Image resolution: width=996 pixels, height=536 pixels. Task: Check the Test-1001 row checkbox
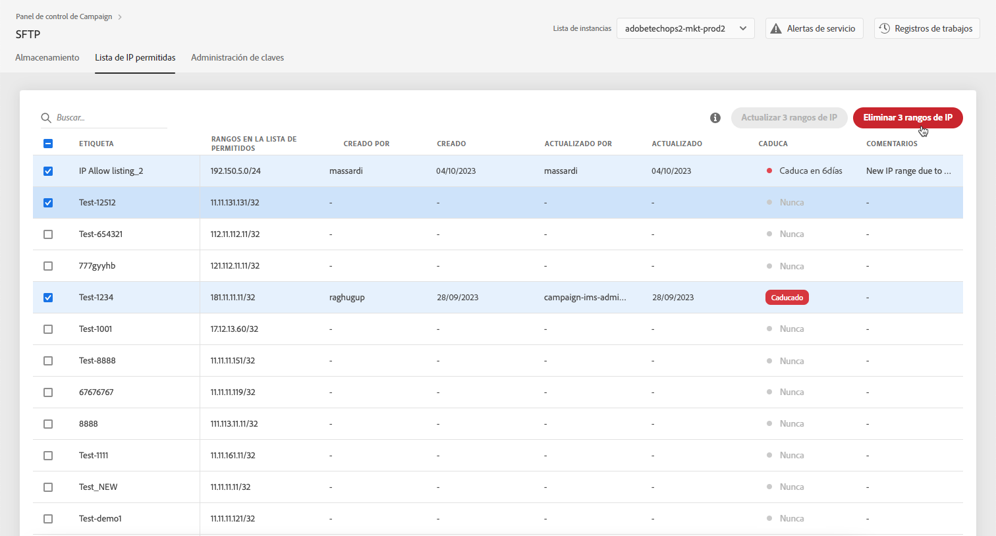coord(48,329)
